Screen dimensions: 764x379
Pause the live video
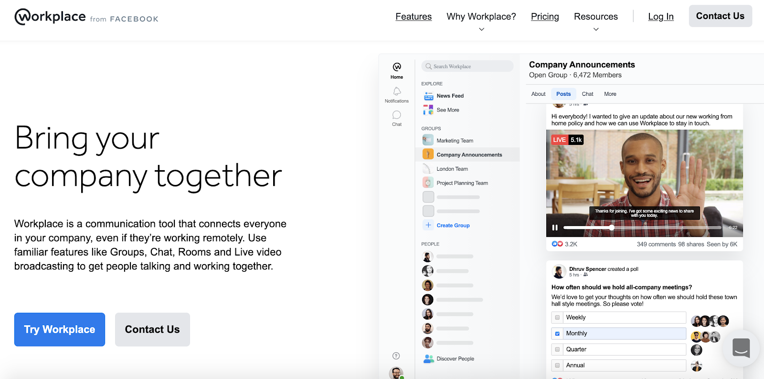(x=555, y=227)
